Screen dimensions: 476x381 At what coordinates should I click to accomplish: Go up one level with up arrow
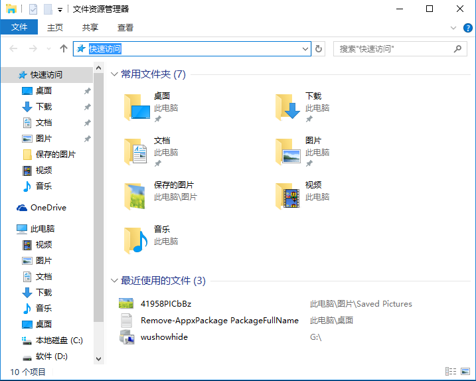[x=64, y=48]
